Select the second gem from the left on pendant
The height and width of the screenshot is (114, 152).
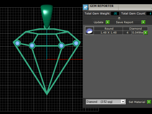tap(32, 46)
